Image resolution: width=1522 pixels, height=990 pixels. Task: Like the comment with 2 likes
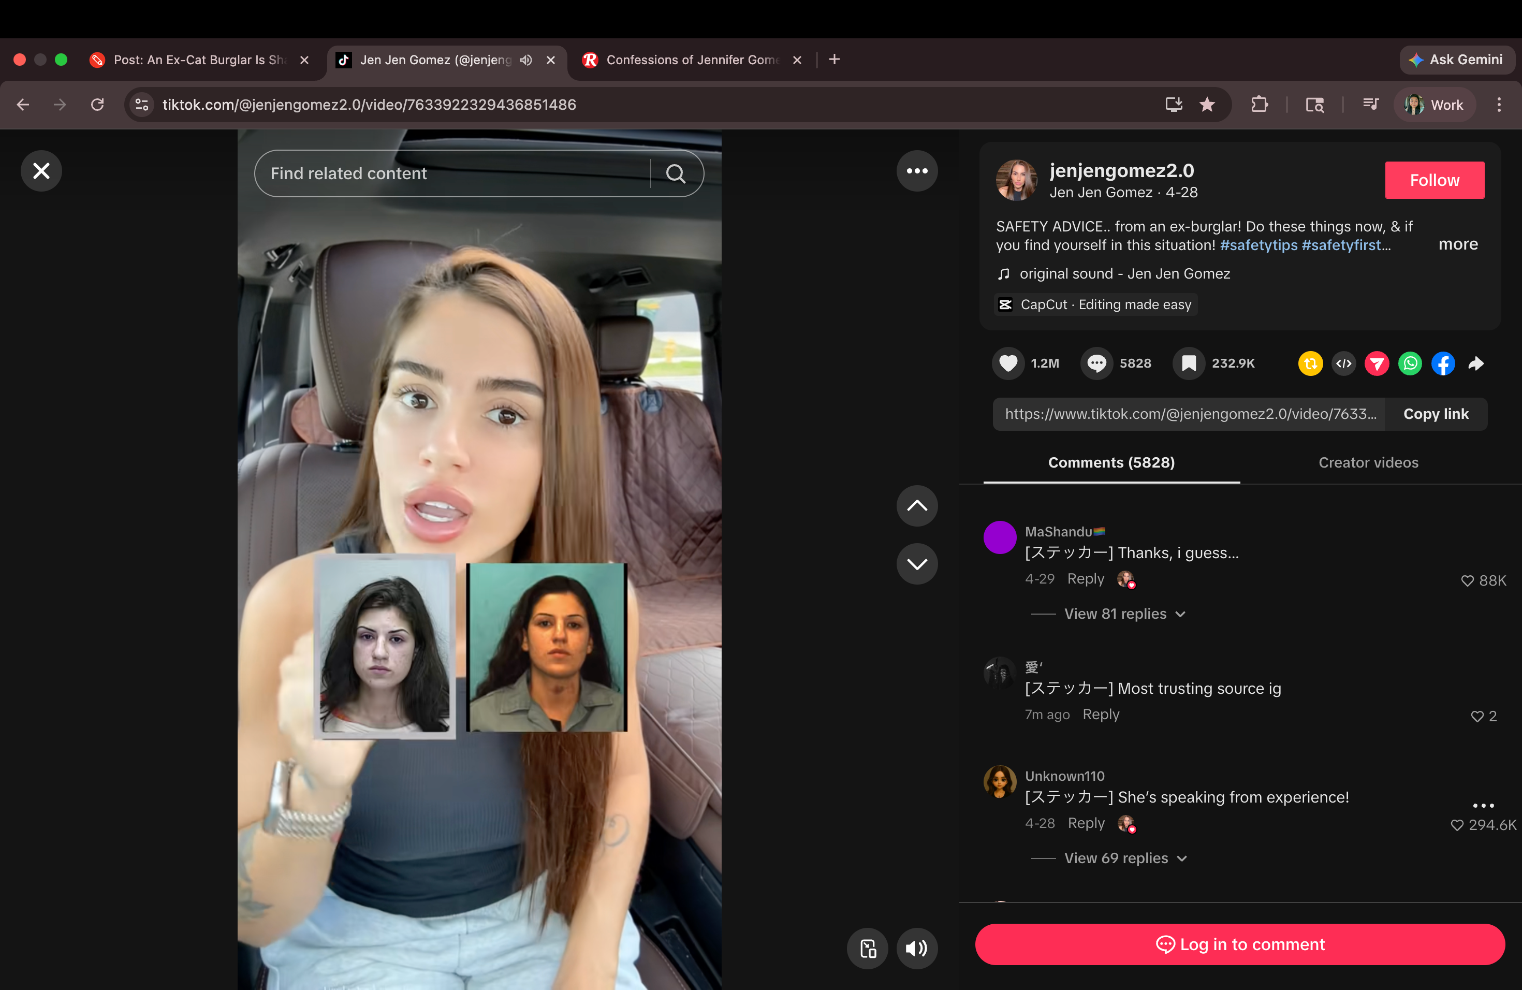tap(1476, 716)
